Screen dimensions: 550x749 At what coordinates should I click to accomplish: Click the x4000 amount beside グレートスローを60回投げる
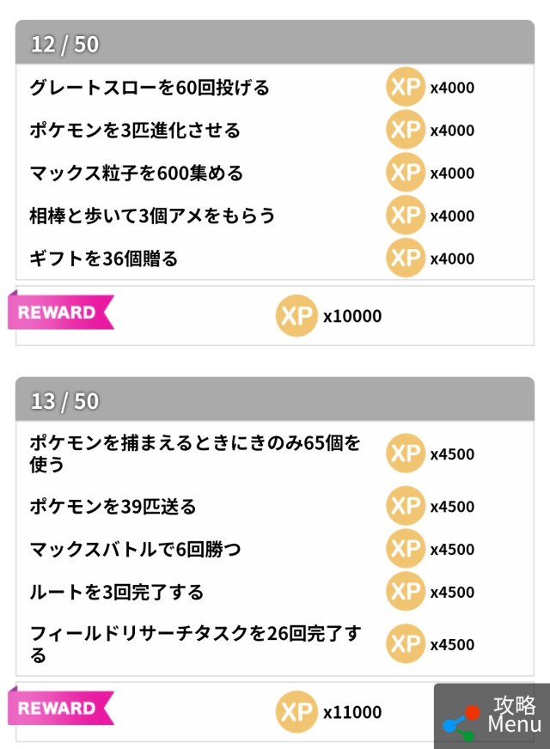(x=452, y=88)
